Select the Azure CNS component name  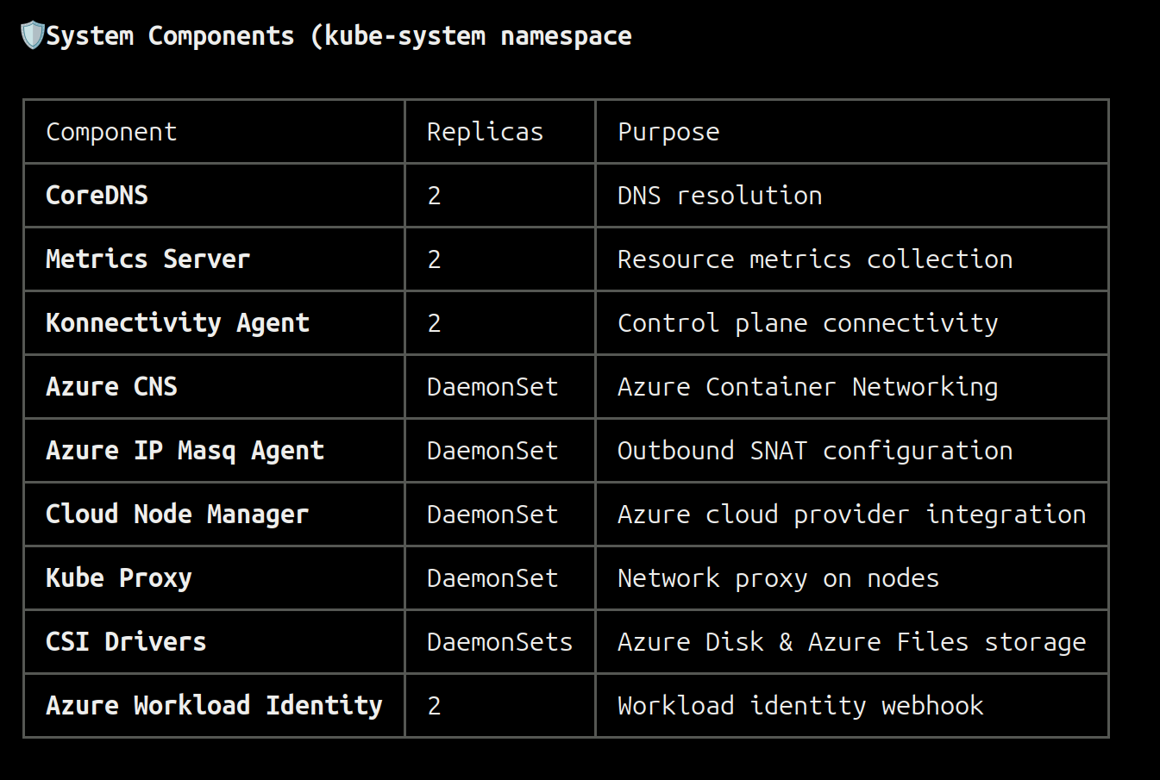pyautogui.click(x=111, y=387)
